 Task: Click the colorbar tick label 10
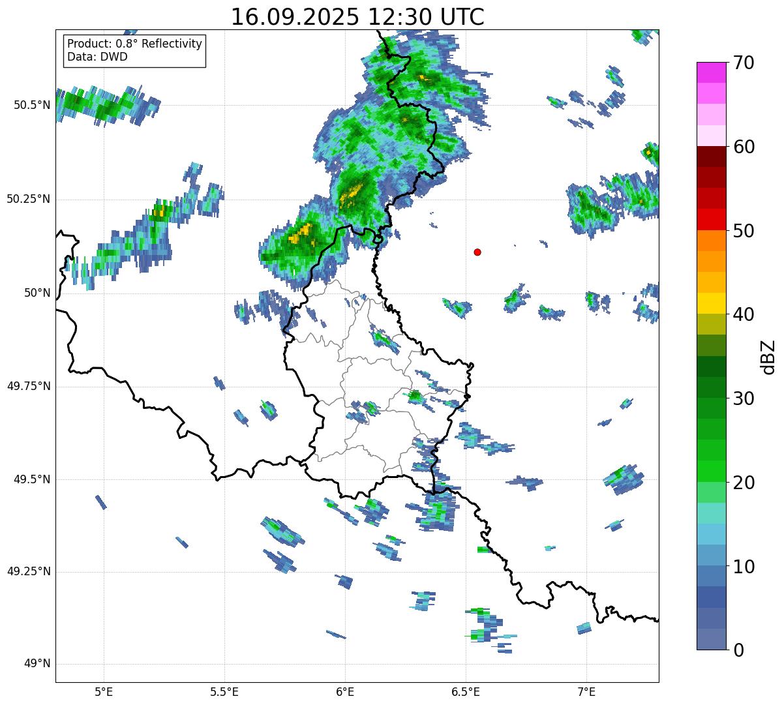pyautogui.click(x=744, y=567)
